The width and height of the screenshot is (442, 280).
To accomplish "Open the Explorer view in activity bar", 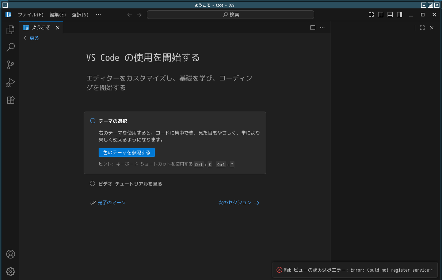I will pos(11,30).
